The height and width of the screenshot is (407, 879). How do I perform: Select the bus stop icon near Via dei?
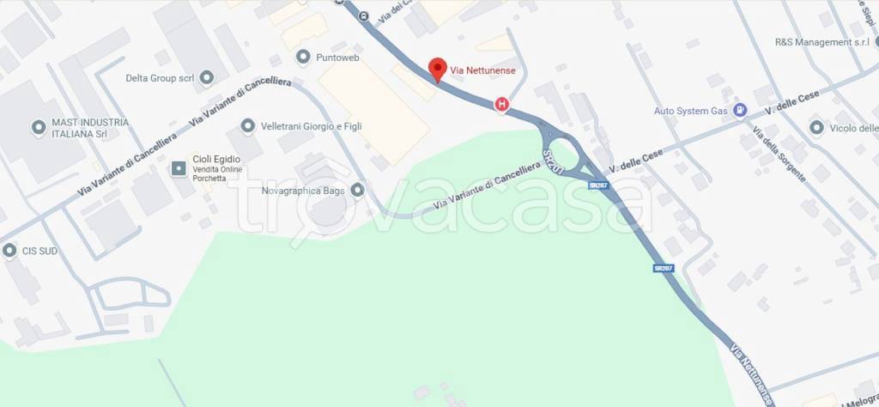(364, 16)
